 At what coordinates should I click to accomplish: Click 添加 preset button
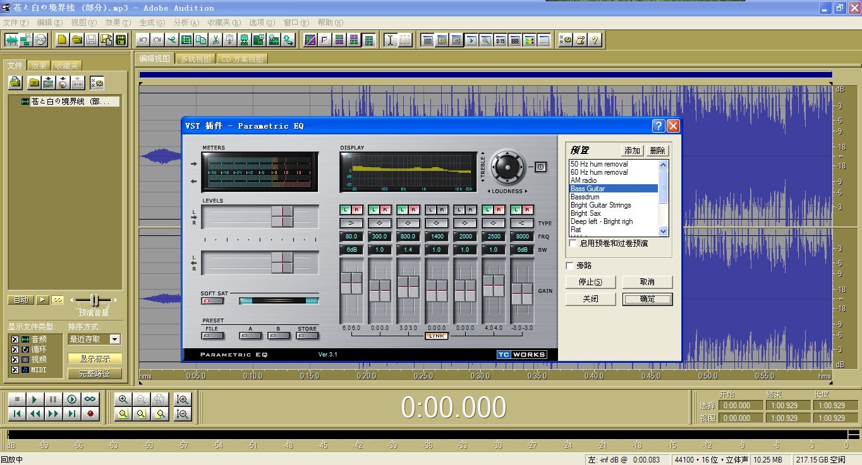click(x=632, y=150)
